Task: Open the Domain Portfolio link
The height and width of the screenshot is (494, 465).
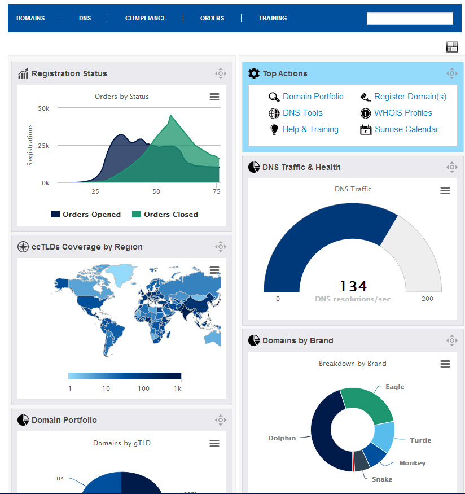Action: (x=313, y=97)
